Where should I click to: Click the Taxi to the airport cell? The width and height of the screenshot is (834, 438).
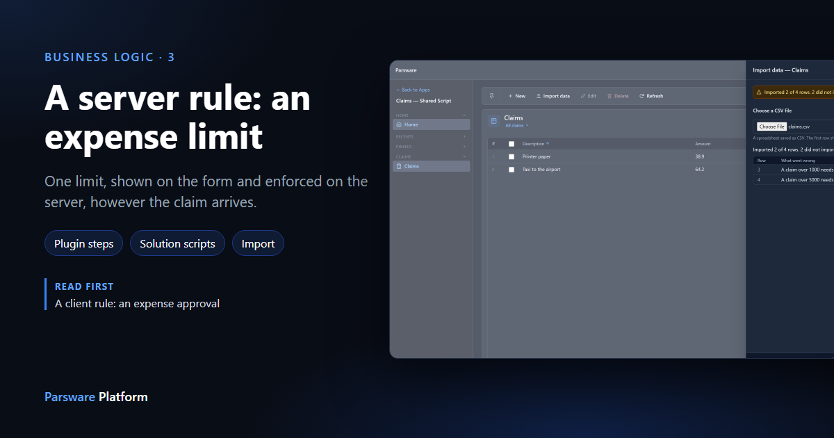tap(541, 170)
